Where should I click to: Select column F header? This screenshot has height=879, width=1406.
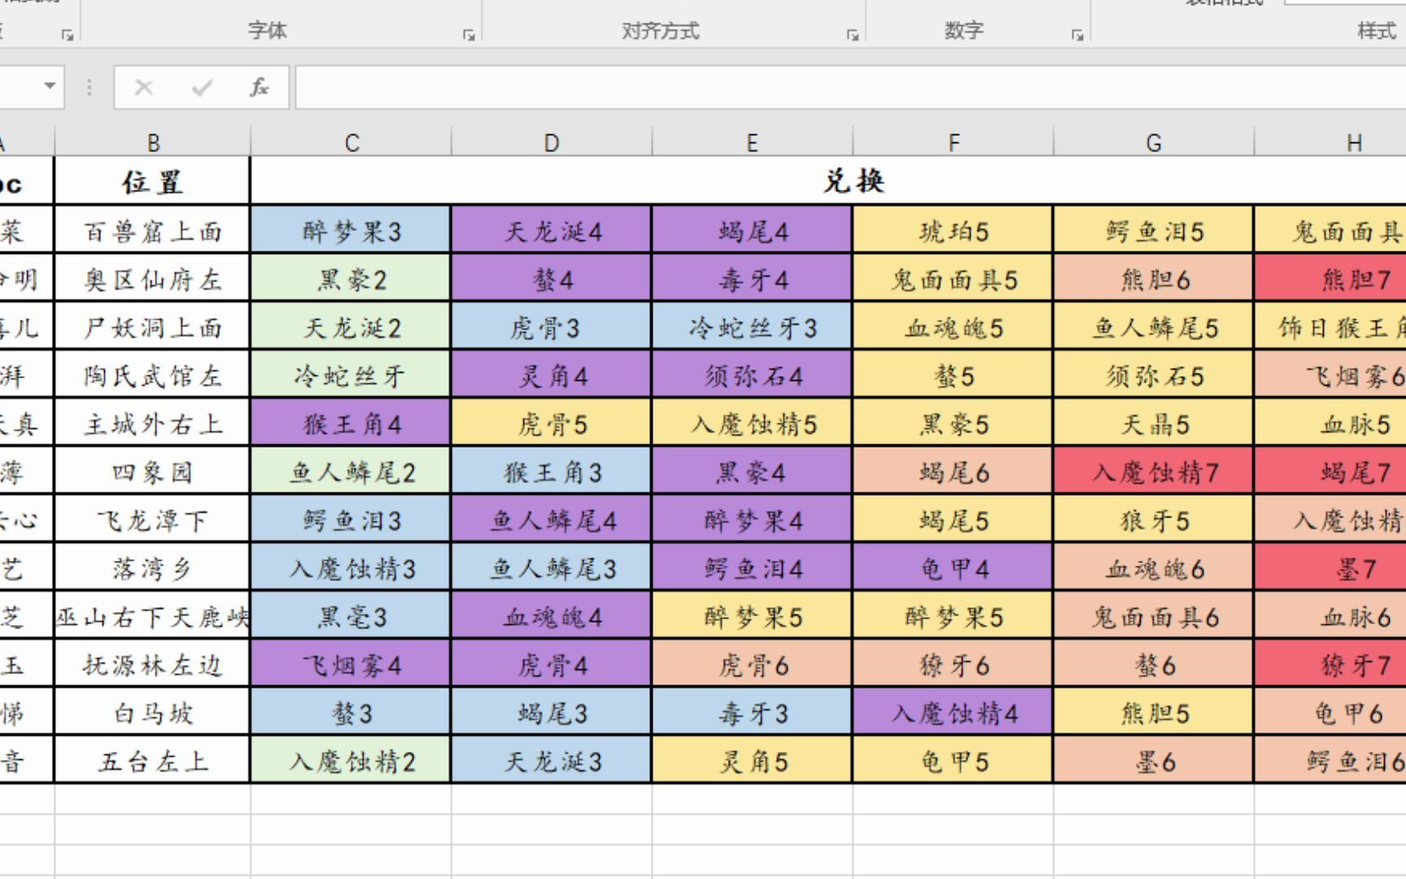pos(954,142)
